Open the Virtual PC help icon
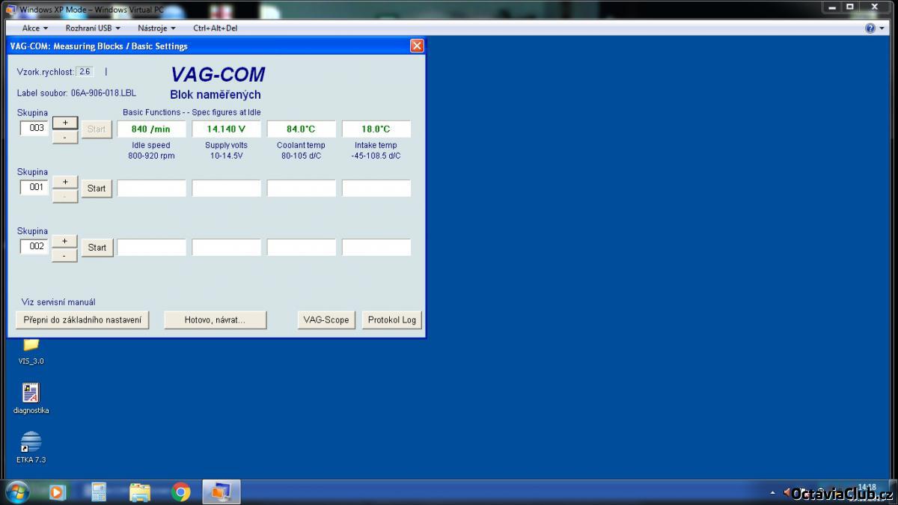 pos(870,28)
